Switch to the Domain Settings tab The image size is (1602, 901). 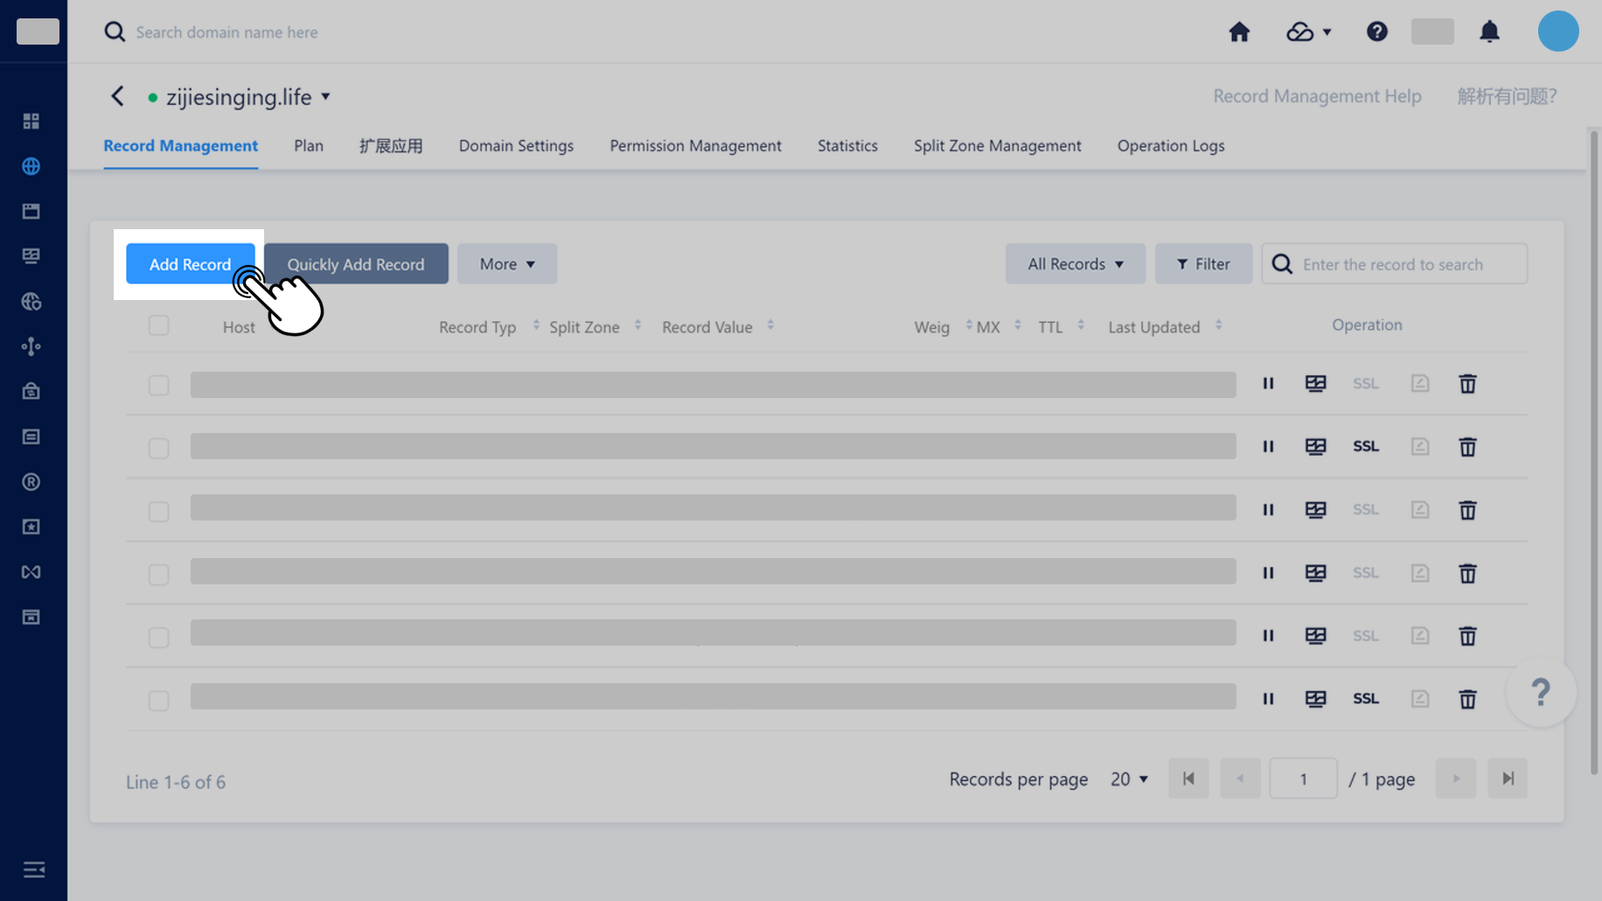click(x=516, y=145)
